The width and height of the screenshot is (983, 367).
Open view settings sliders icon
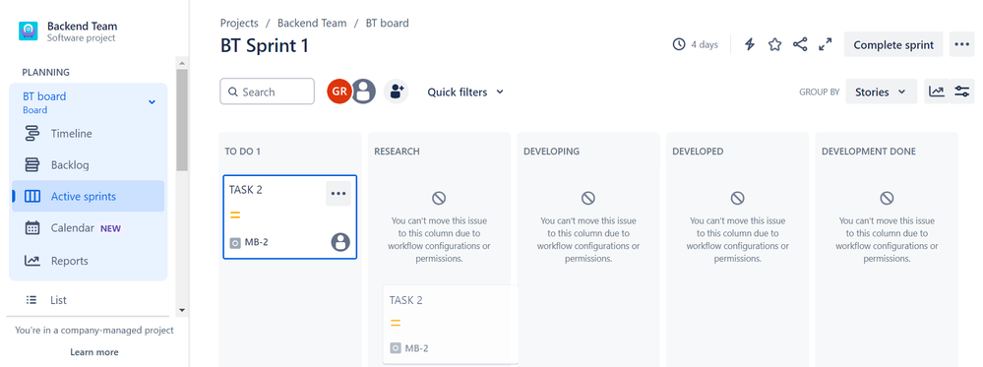pos(961,92)
